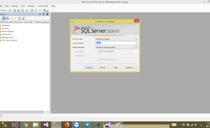Click the Analysis Services XMLA Query icon
Screen dimensions: 210x128
tap(22, 10)
